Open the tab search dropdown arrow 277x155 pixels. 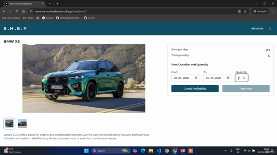tap(50, 3)
